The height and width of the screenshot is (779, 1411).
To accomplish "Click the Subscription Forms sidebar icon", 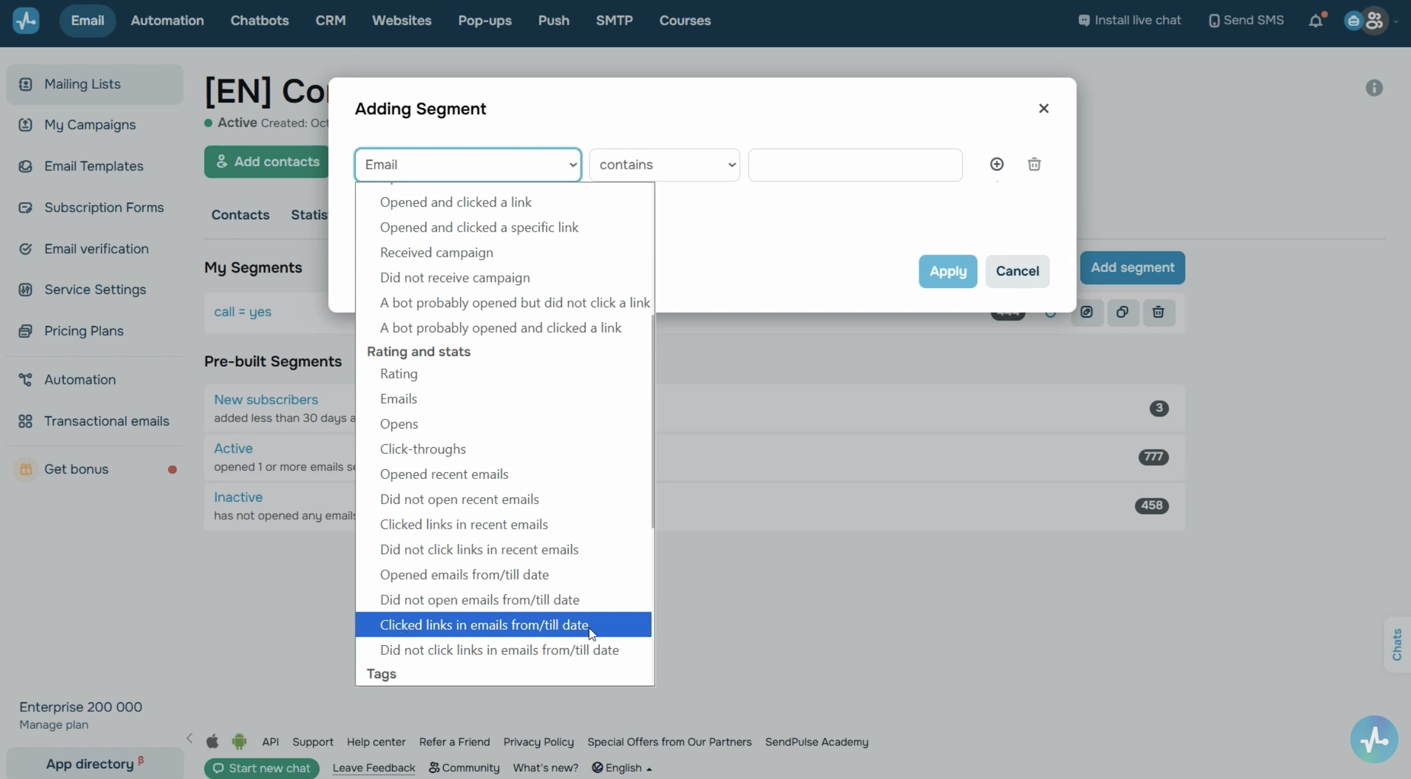I will [25, 208].
